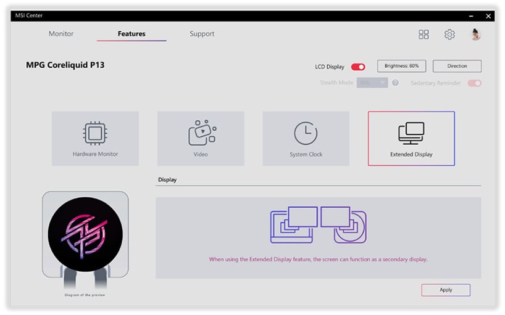505x315 pixels.
Task: Toggle the LCD Display switch
Action: coord(358,67)
